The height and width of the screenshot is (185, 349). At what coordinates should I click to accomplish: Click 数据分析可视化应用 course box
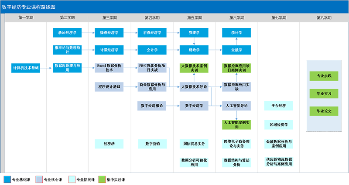tap(194, 162)
